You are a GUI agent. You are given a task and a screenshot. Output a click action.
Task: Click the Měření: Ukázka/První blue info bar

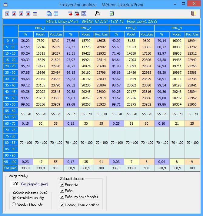point(101,22)
